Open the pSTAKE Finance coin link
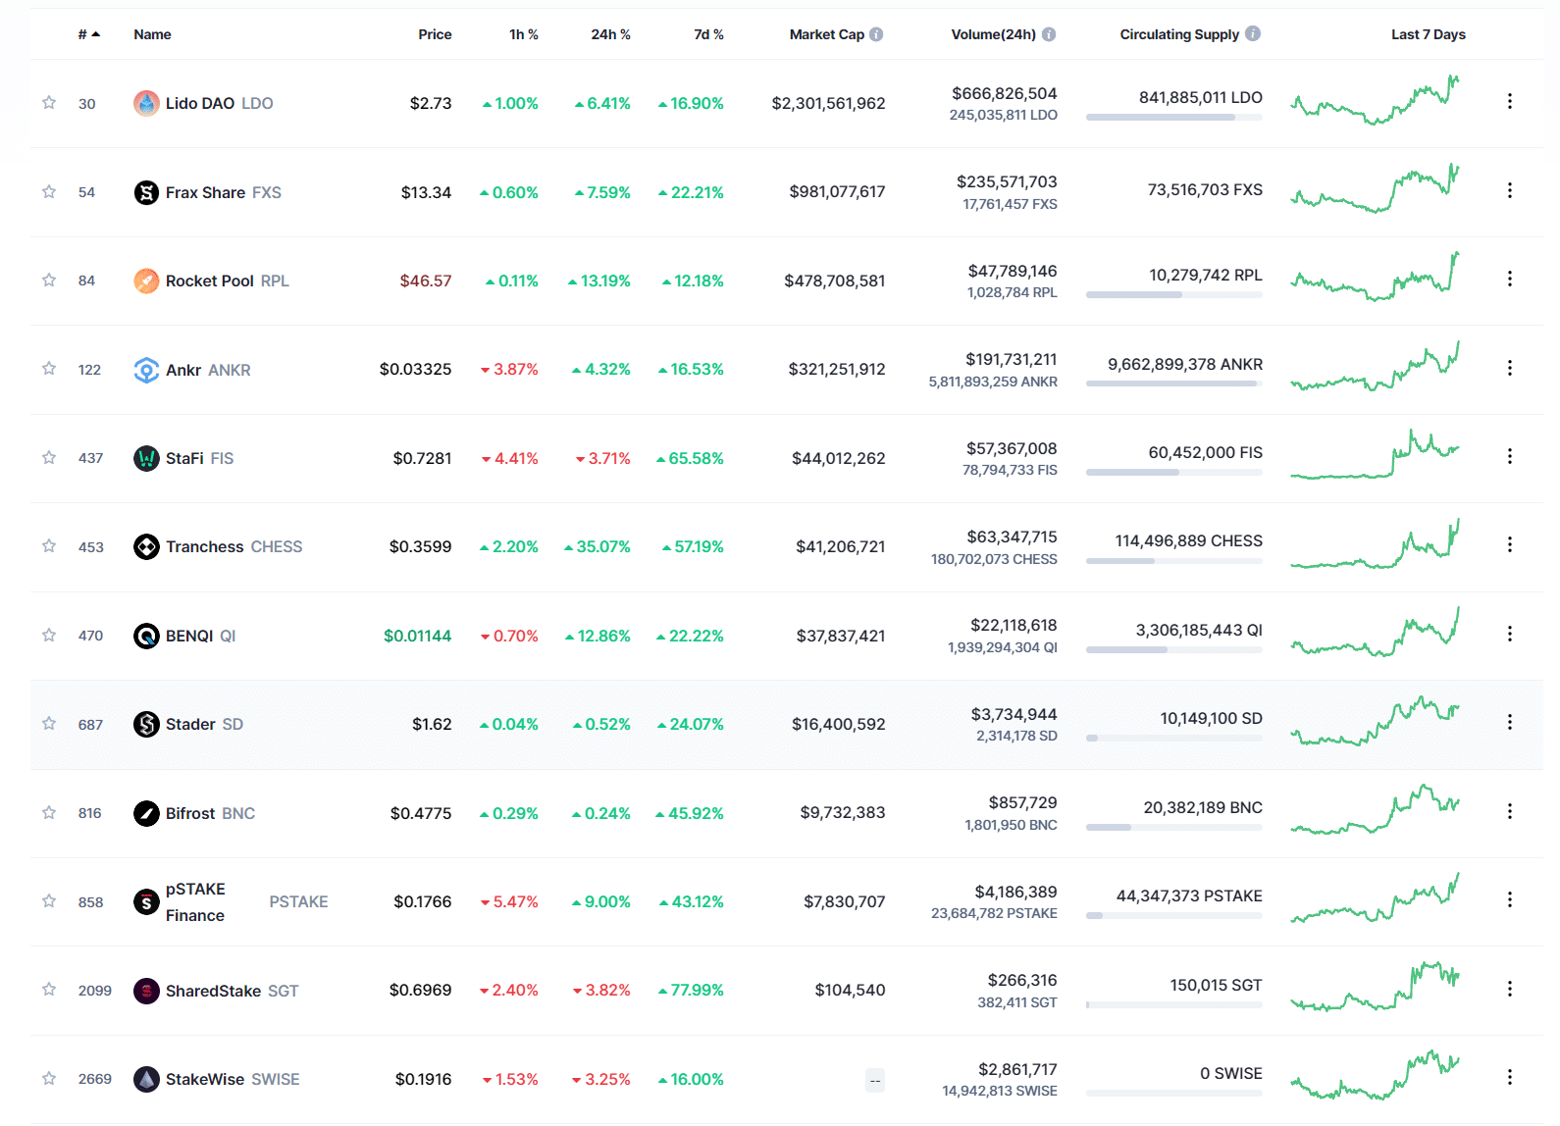 click(195, 901)
